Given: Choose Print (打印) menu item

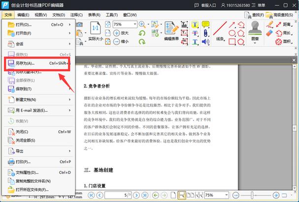Looking at the screenshot, I should (38, 162).
